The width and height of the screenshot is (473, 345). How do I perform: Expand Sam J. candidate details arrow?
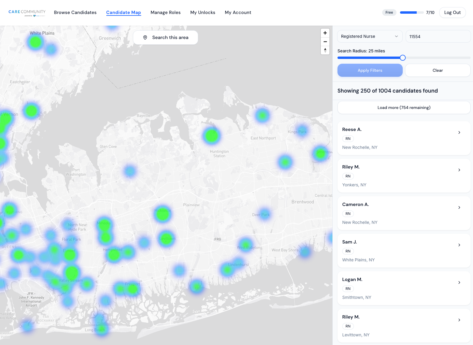pos(459,245)
